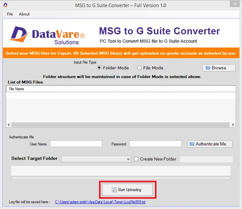Viewport: 242px width, 209px height.
Task: Click the list's left scroll arrow
Action: [9, 125]
